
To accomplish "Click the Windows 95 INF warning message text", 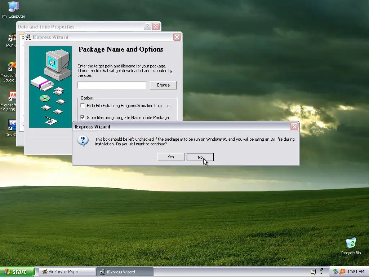I will coord(195,141).
